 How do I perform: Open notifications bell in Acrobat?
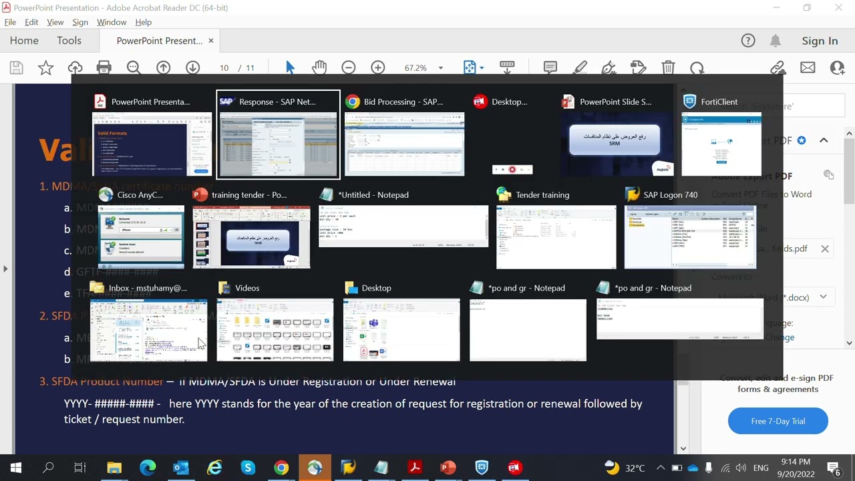tap(776, 41)
